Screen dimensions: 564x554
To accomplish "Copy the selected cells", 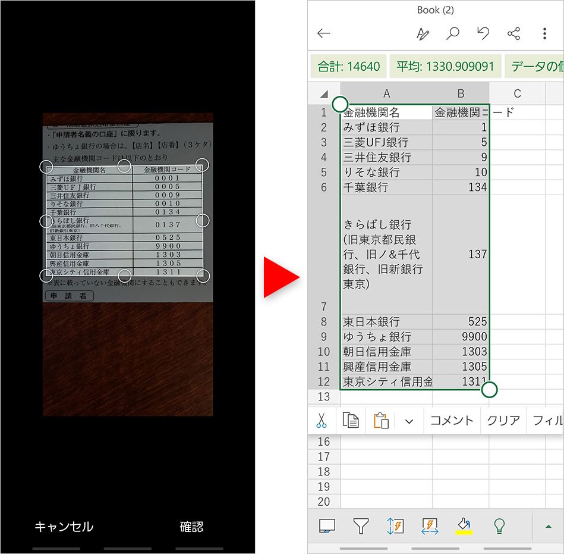I will [351, 420].
